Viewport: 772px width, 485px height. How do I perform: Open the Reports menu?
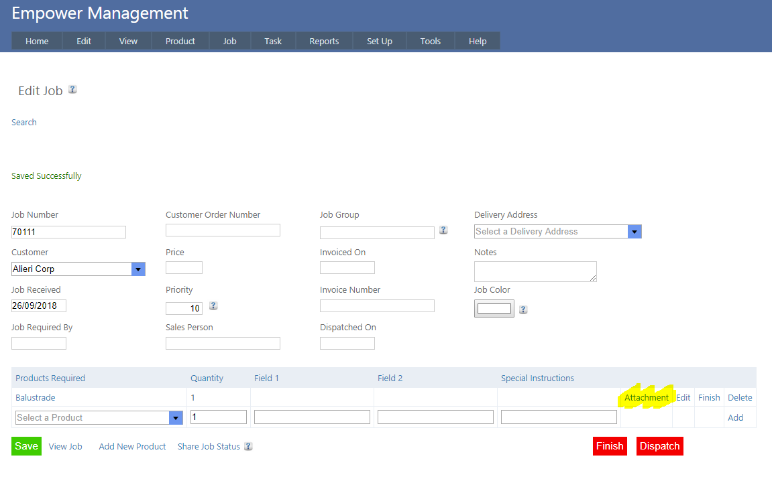click(324, 41)
